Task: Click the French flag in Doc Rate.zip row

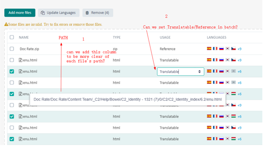Action: (215, 49)
